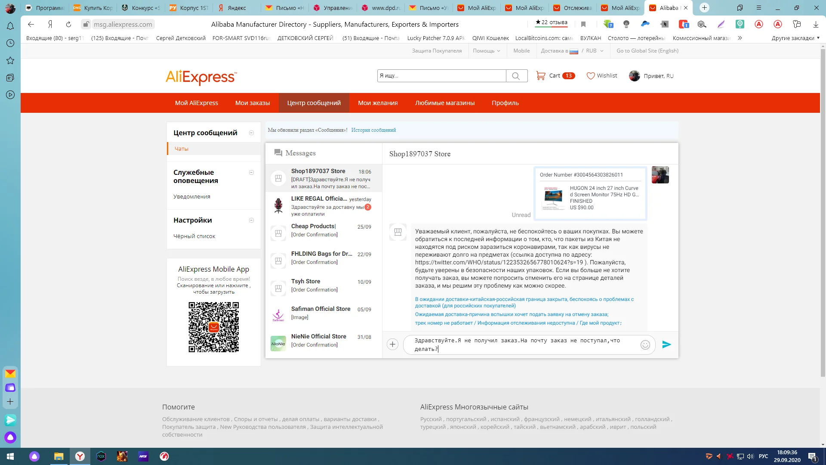Send the typed chat message
The height and width of the screenshot is (465, 826).
(666, 344)
